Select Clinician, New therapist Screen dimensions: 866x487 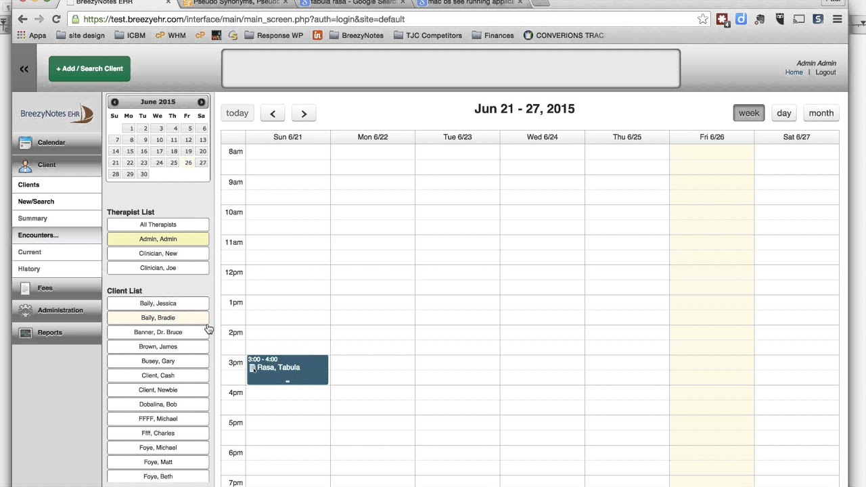[158, 254]
